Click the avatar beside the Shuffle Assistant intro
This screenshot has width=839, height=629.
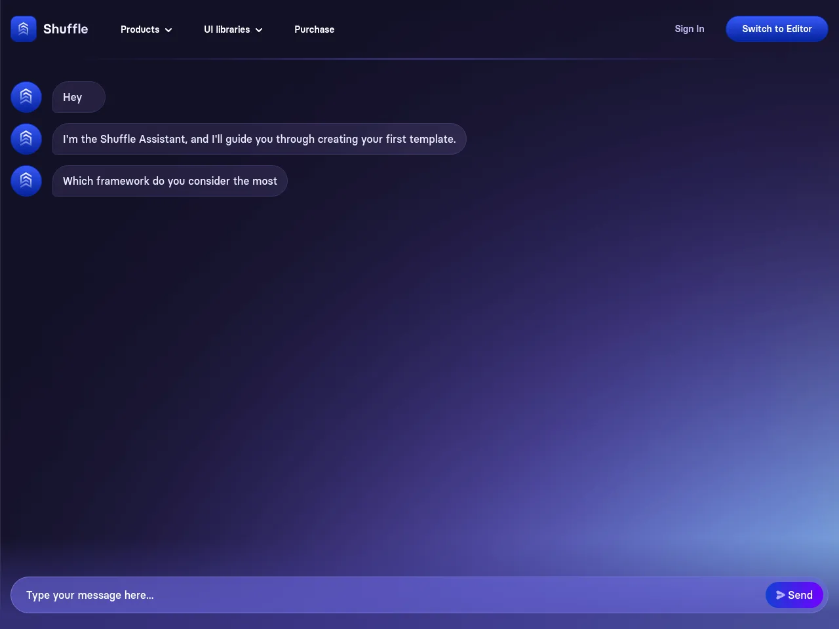point(26,139)
